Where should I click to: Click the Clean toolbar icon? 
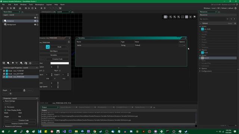tap(36, 8)
